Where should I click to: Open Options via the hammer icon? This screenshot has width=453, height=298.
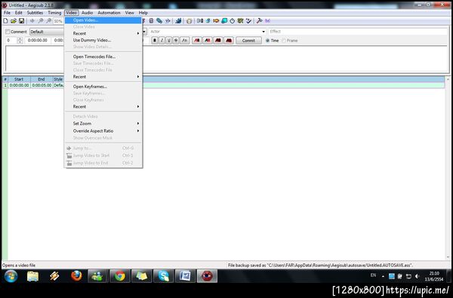point(259,21)
